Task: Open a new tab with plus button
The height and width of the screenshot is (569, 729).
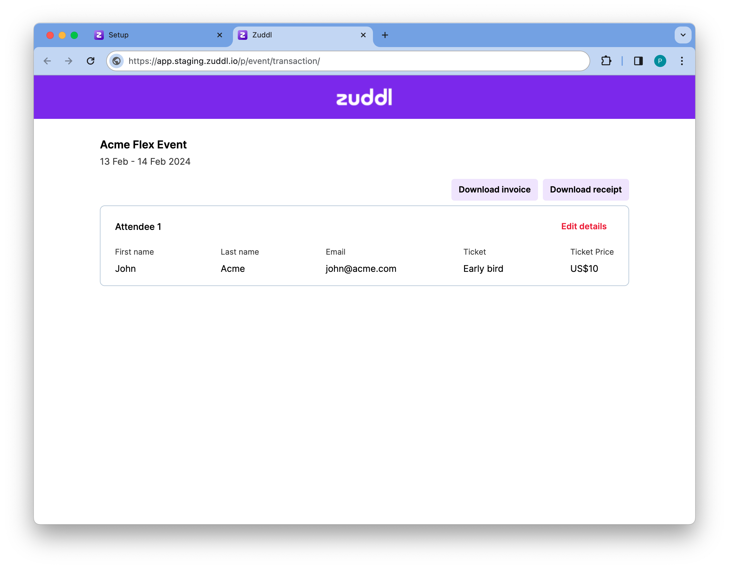Action: pos(385,35)
